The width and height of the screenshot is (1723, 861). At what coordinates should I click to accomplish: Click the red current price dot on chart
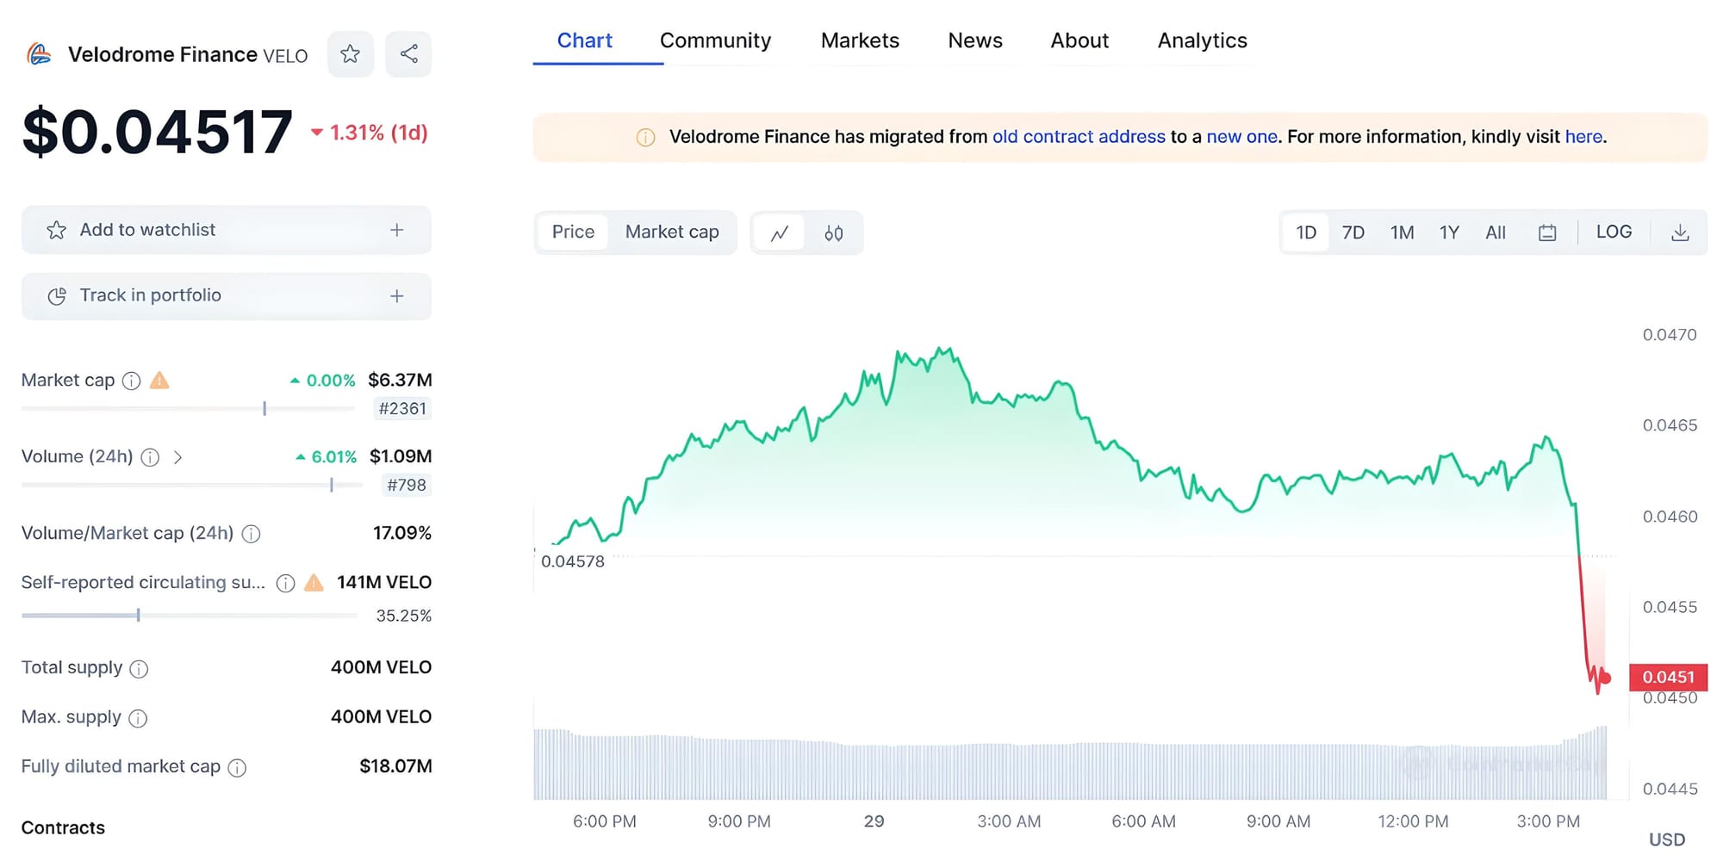(x=1605, y=678)
